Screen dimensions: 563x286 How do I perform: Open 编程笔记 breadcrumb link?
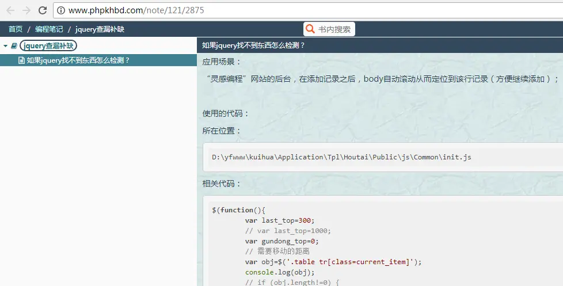point(49,29)
